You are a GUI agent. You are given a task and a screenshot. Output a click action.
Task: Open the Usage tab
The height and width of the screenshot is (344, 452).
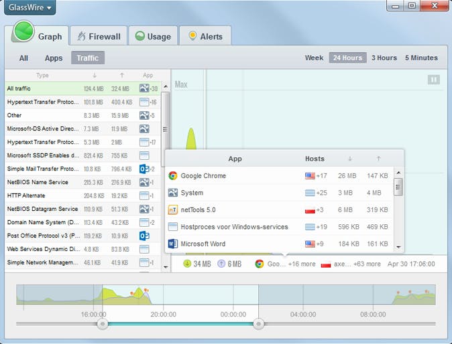(153, 36)
